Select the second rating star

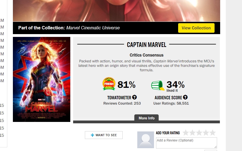(x=192, y=133)
